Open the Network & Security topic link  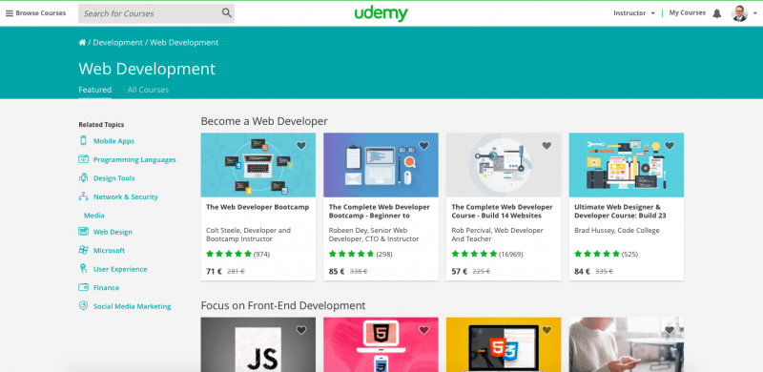click(126, 196)
